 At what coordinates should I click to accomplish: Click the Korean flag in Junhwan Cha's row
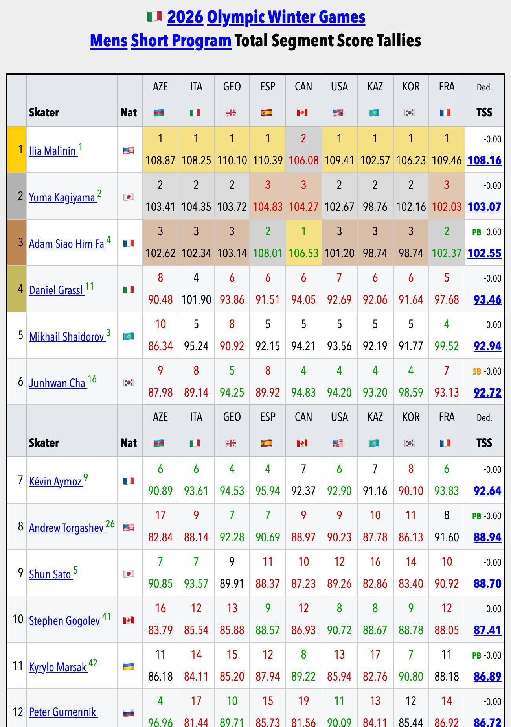(x=129, y=382)
